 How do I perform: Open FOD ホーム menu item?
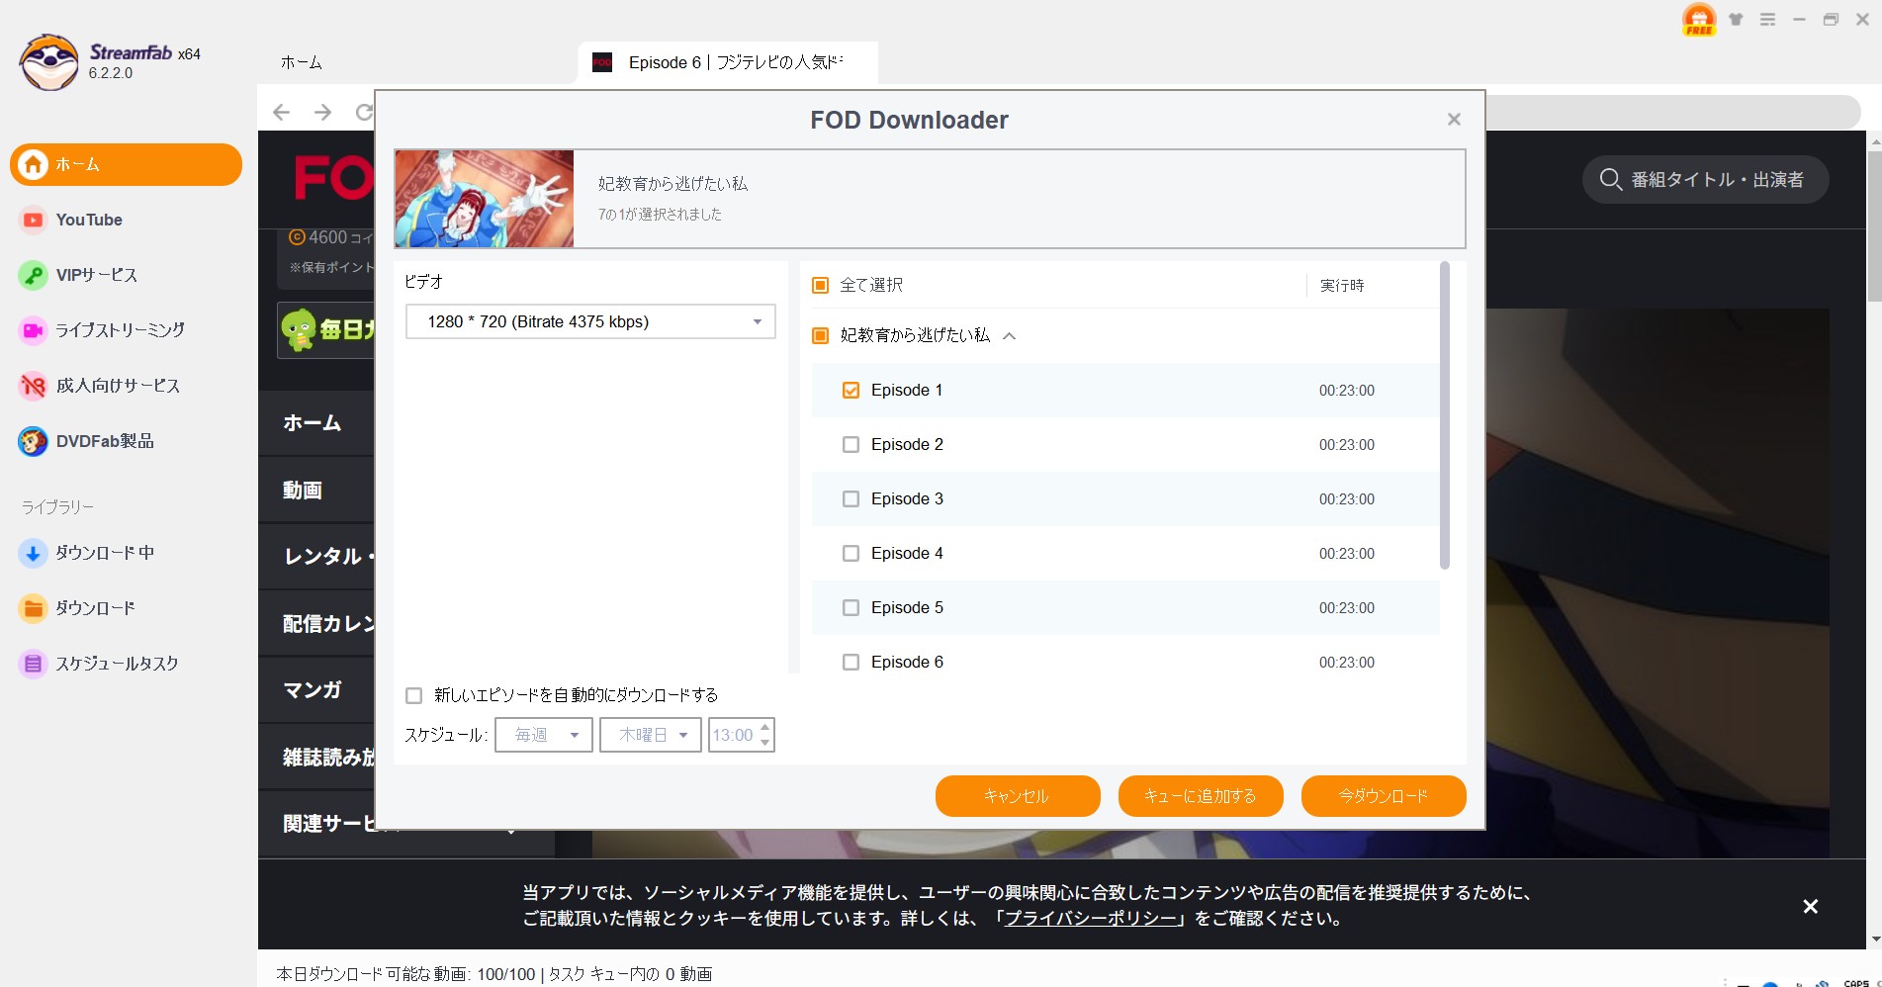click(x=313, y=423)
